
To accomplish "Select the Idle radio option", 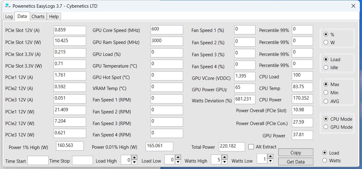I will [x=326, y=68].
